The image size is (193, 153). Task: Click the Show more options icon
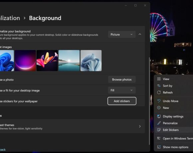[159, 147]
